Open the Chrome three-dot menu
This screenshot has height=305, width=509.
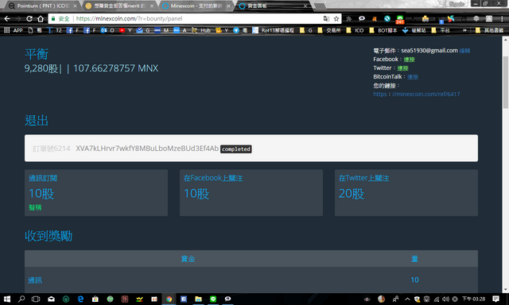point(502,19)
